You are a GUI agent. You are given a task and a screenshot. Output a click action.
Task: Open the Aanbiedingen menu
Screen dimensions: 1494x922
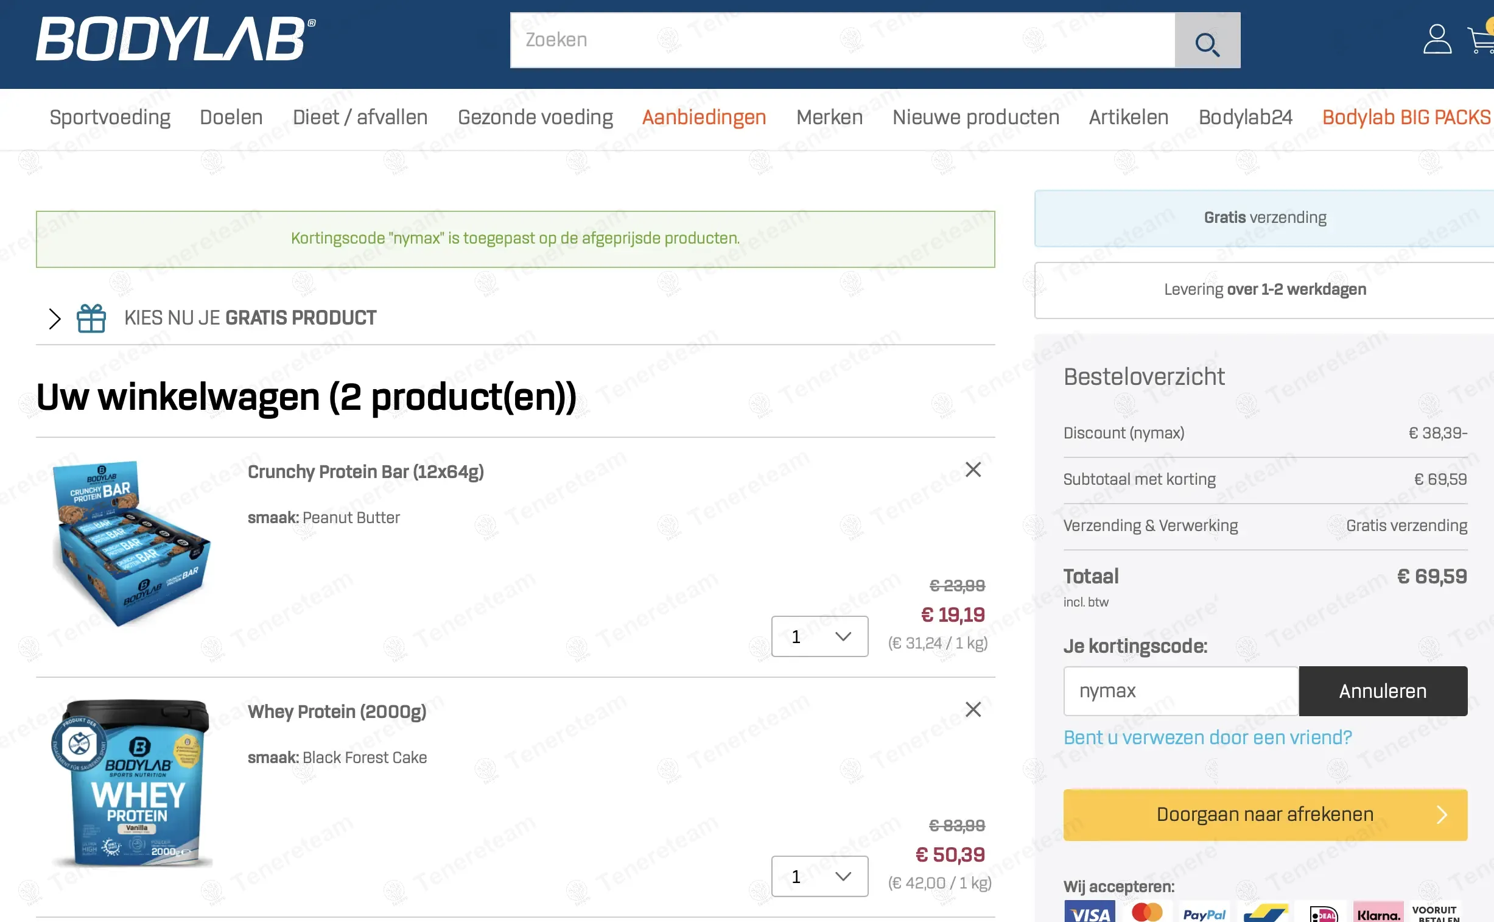point(704,118)
